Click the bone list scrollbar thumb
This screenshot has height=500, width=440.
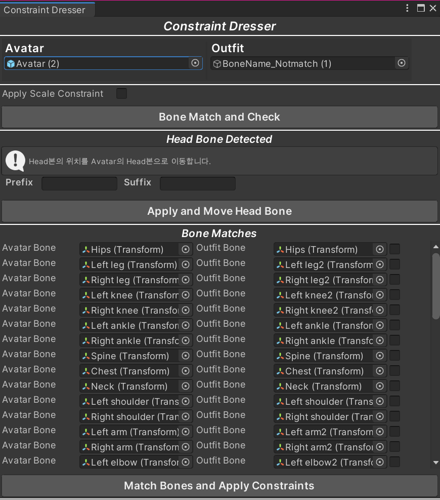point(436,286)
